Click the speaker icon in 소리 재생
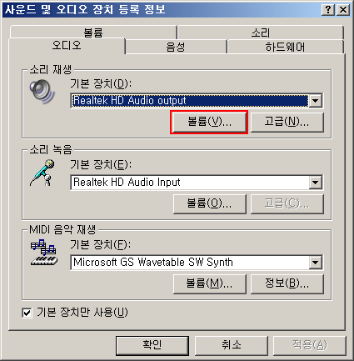The height and width of the screenshot is (361, 354). tap(42, 92)
